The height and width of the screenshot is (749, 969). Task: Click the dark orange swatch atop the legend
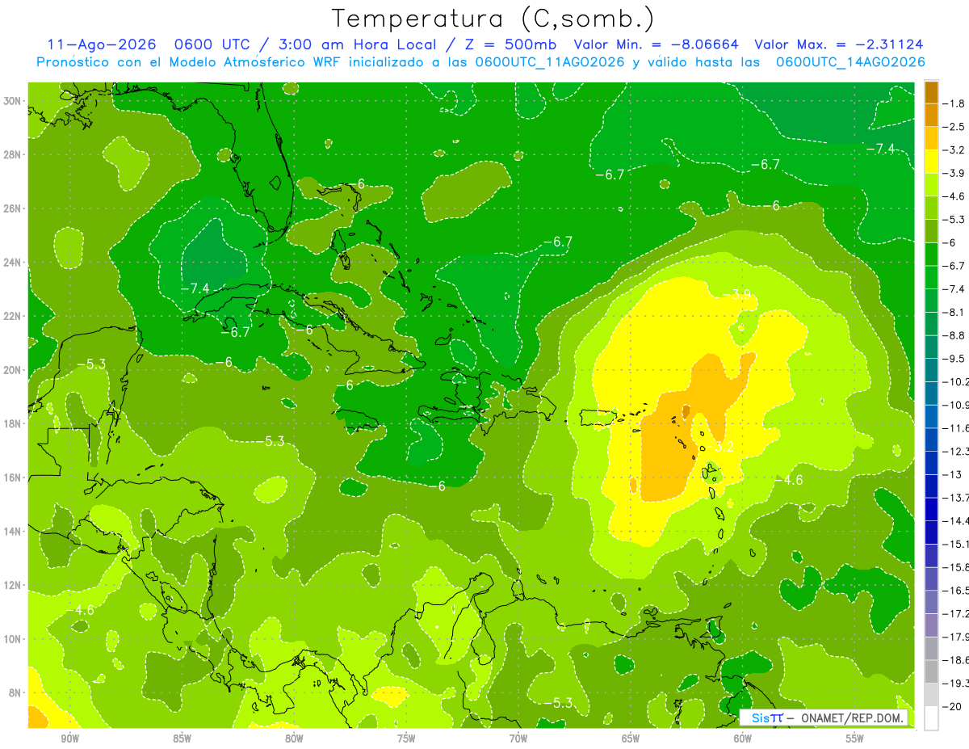(931, 92)
